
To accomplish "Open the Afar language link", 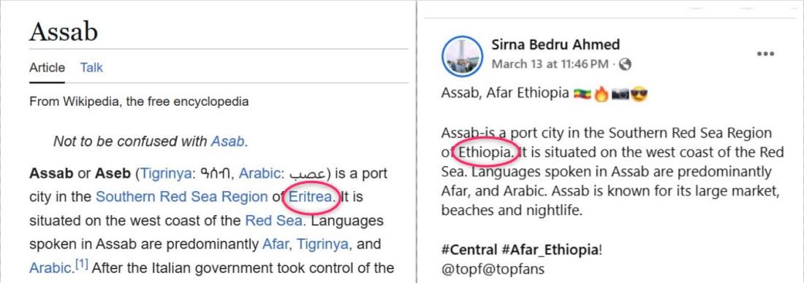I will coord(276,244).
